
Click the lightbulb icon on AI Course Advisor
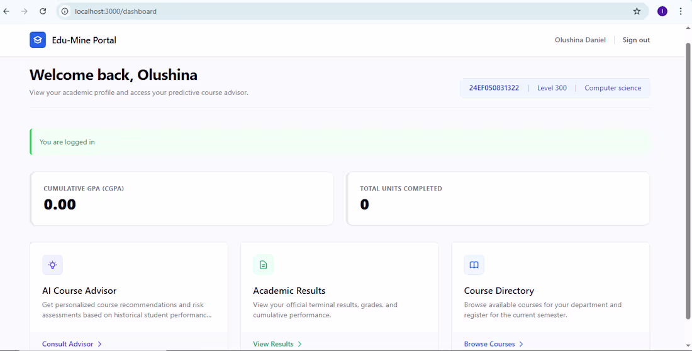pyautogui.click(x=52, y=265)
